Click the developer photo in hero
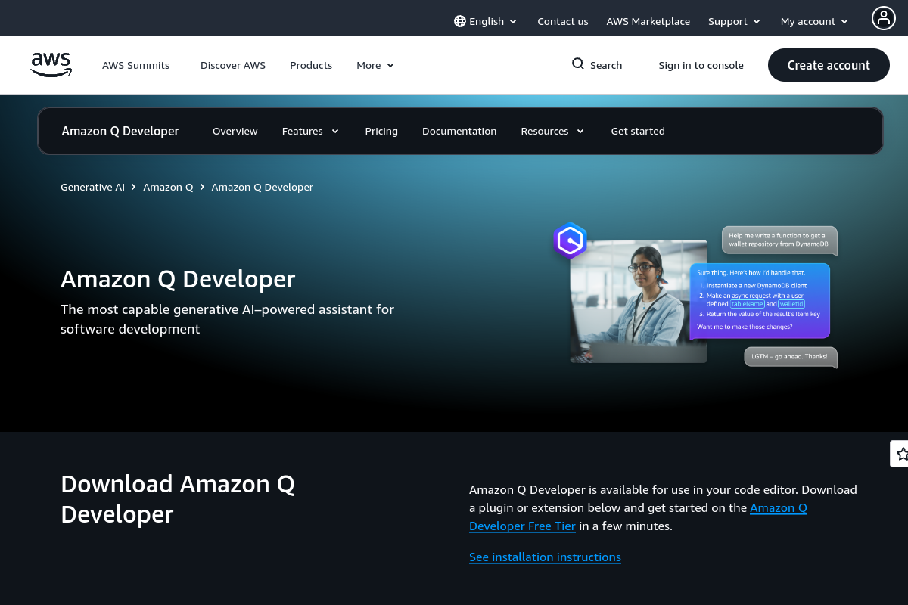Screen dimensions: 908x605 [x=639, y=301]
